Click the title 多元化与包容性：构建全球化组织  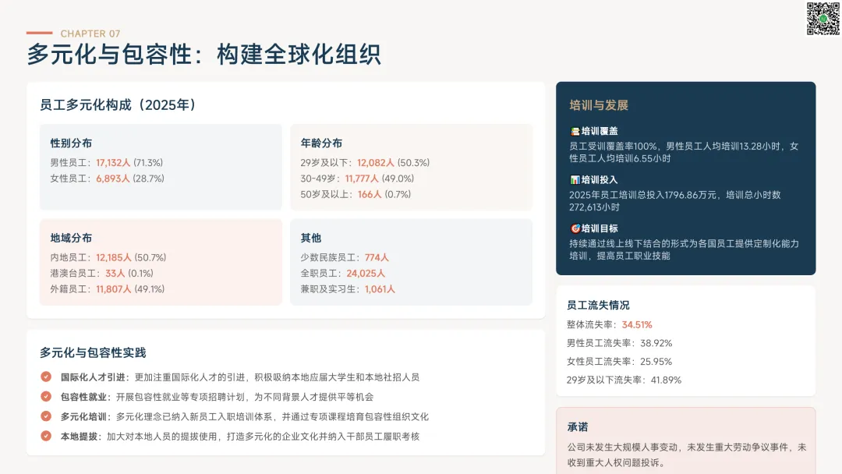[x=204, y=55]
